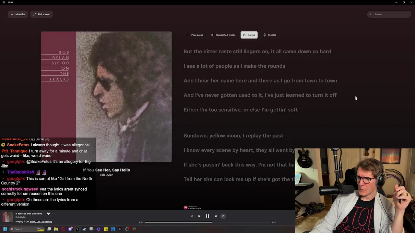Skip to the previous track
This screenshot has width=415, height=233.
pos(199,216)
